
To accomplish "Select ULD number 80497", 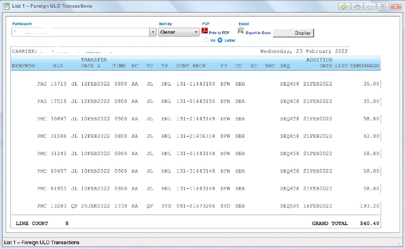I will point(58,171).
